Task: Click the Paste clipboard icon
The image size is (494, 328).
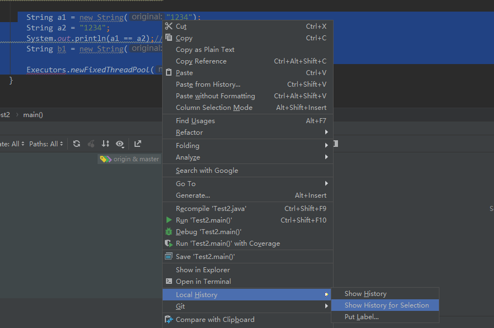Action: click(169, 72)
